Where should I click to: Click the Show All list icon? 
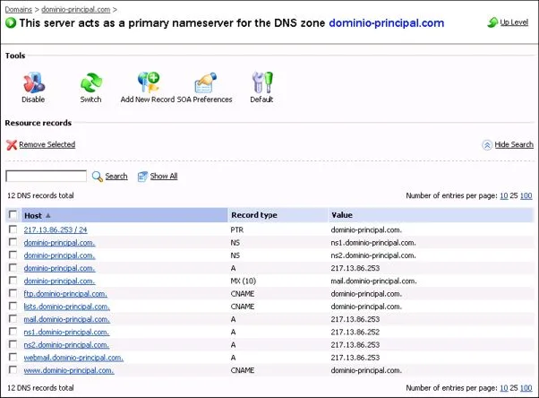pyautogui.click(x=142, y=177)
